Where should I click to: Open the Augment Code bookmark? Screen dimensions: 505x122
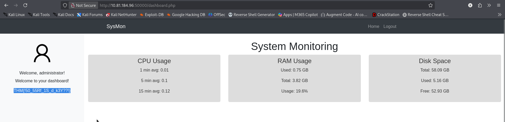tap(344, 15)
